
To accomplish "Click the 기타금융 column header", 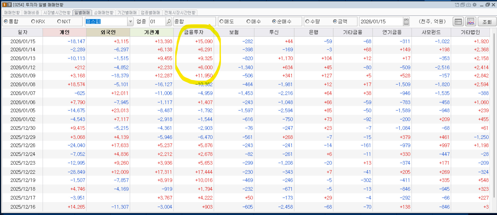I will tap(353, 32).
